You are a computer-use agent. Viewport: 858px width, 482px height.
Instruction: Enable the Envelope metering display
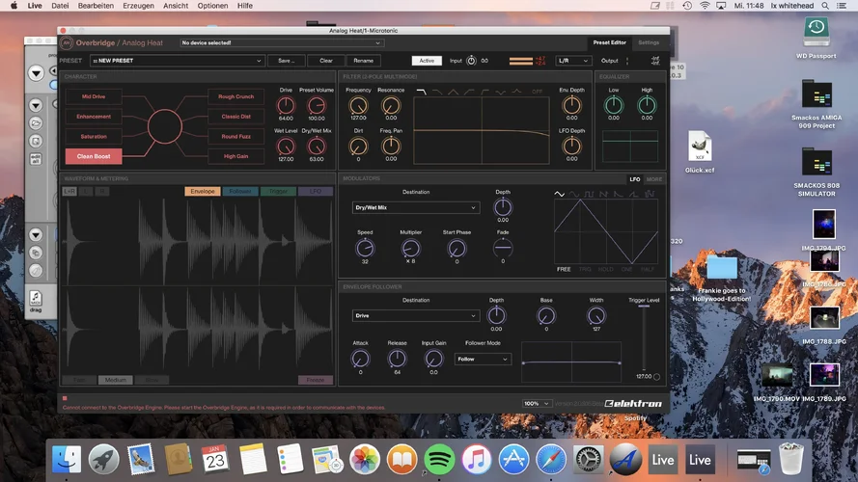tap(203, 191)
